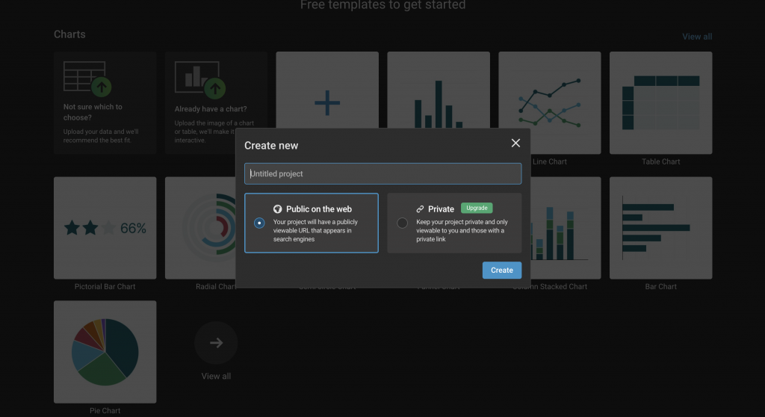Select the Public on the web radio button
Viewport: 765px width, 417px height.
pos(259,223)
